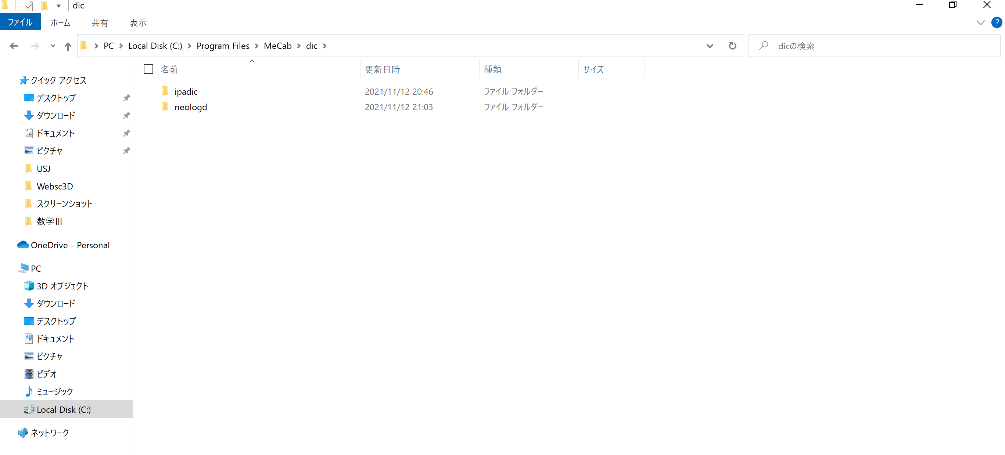
Task: Select OneDrive - Personal in sidebar
Action: point(70,245)
